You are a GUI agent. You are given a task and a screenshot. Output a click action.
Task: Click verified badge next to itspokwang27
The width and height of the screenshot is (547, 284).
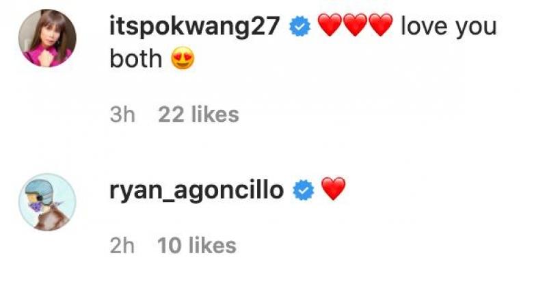click(x=300, y=26)
